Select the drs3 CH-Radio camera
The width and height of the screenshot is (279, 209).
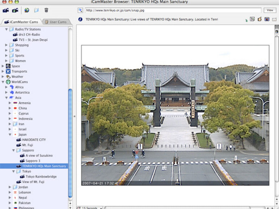point(29,35)
